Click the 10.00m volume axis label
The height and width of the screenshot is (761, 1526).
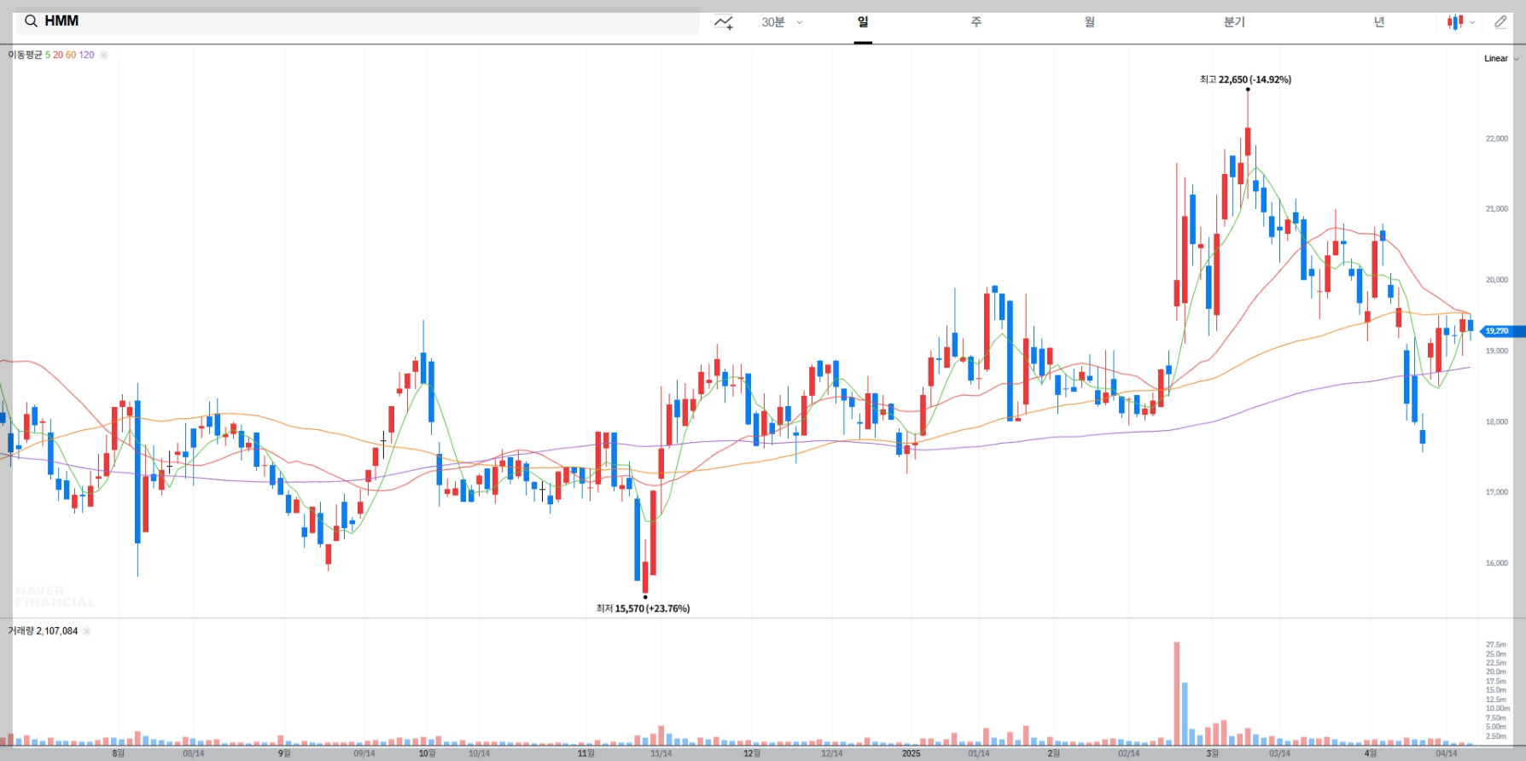click(x=1497, y=708)
